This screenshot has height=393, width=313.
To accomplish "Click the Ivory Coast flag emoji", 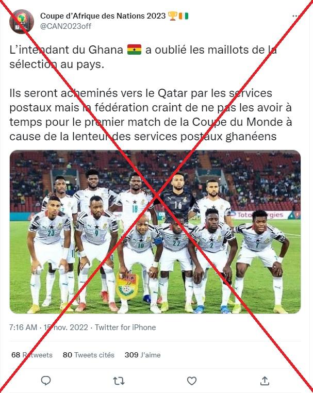I will [184, 16].
